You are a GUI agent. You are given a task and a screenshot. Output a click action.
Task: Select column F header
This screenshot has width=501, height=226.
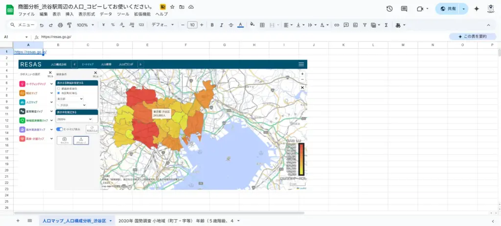click(185, 45)
